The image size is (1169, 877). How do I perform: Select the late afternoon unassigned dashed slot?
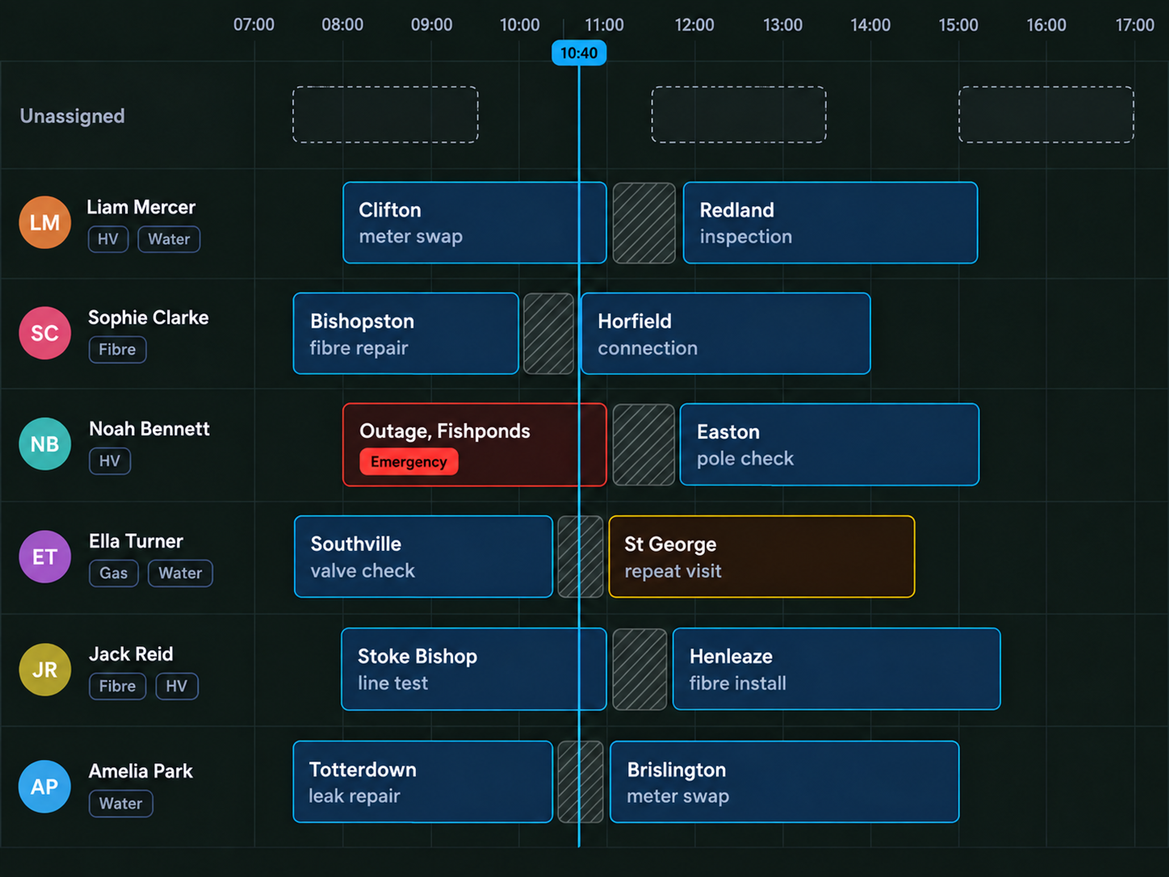coord(1046,115)
